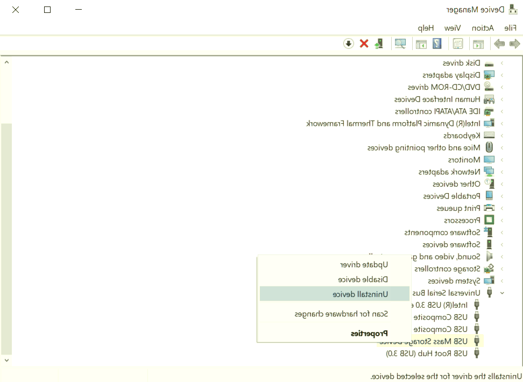Expand the Disk drives category
Screen dimensions: 523x382
[502, 63]
